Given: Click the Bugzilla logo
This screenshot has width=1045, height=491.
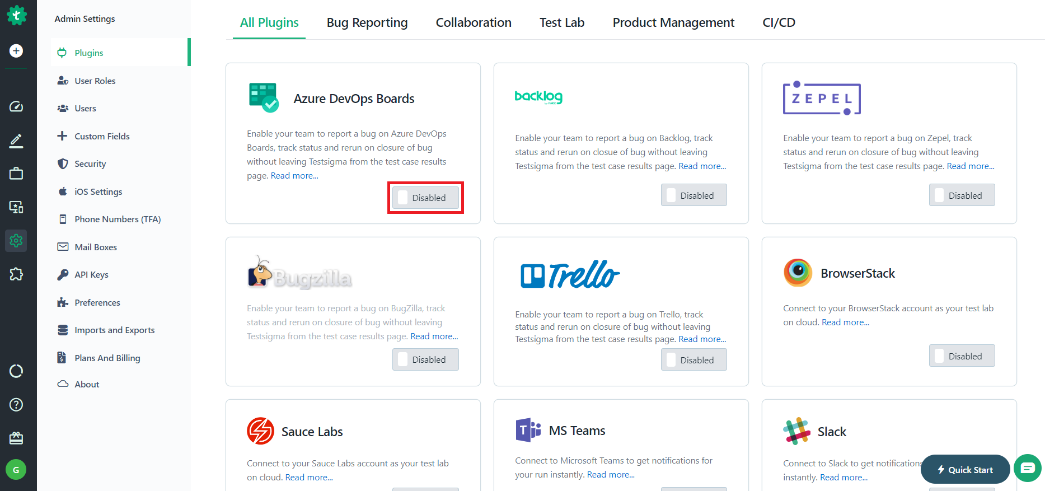Looking at the screenshot, I should (299, 273).
